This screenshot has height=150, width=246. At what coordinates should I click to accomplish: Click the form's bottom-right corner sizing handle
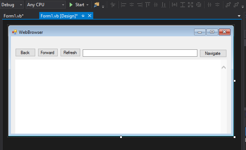pyautogui.click(x=234, y=137)
